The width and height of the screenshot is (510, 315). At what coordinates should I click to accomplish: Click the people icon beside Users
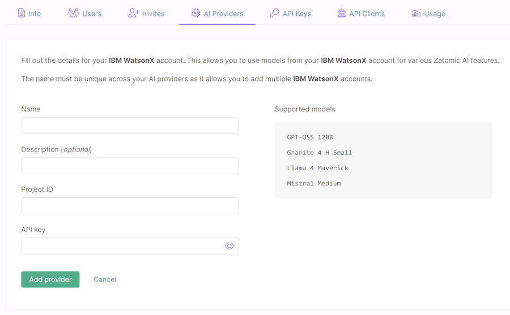coord(73,13)
